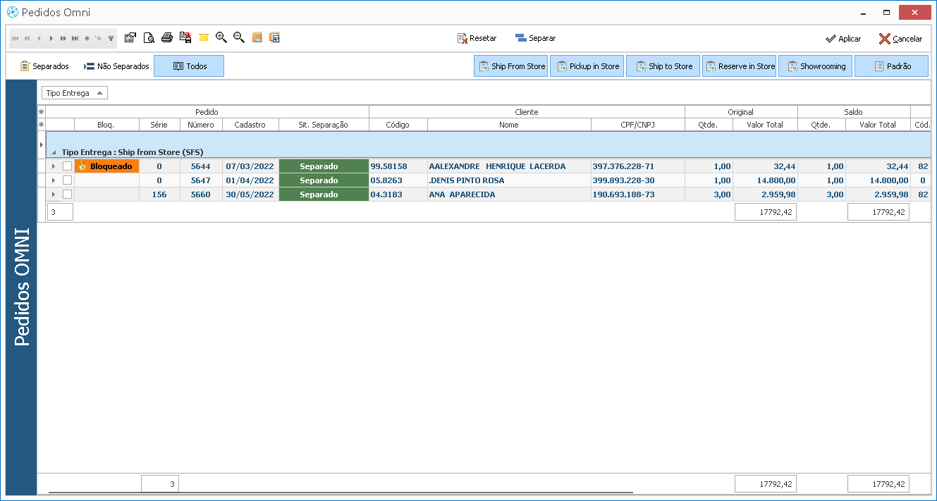This screenshot has height=501, width=937.
Task: Filter by Showrooming
Action: coord(816,66)
